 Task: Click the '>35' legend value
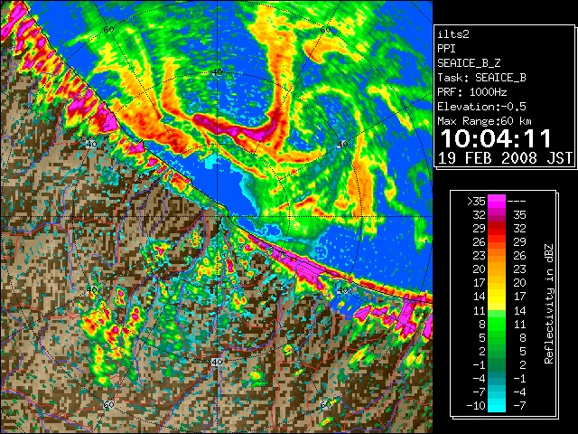[x=476, y=202]
